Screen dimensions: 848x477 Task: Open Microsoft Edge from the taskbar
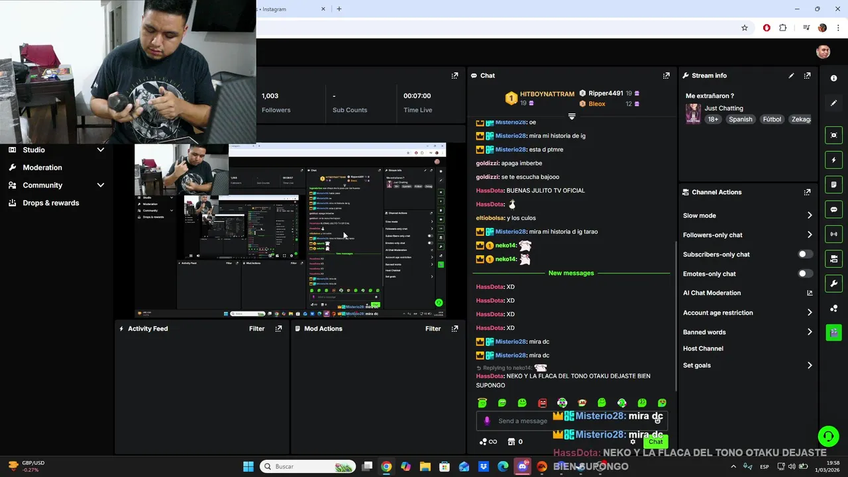[x=503, y=466]
